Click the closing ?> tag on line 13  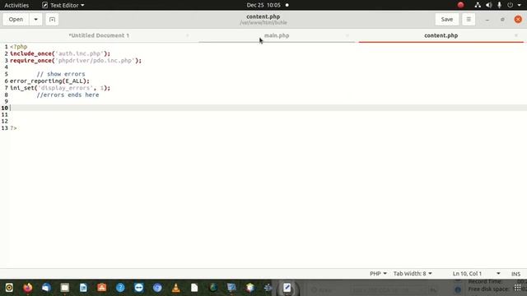click(x=13, y=128)
